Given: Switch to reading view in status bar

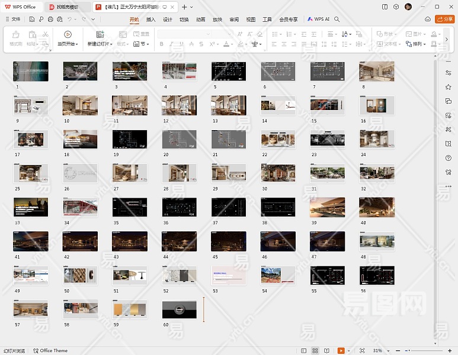Looking at the screenshot, I should click(x=325, y=350).
